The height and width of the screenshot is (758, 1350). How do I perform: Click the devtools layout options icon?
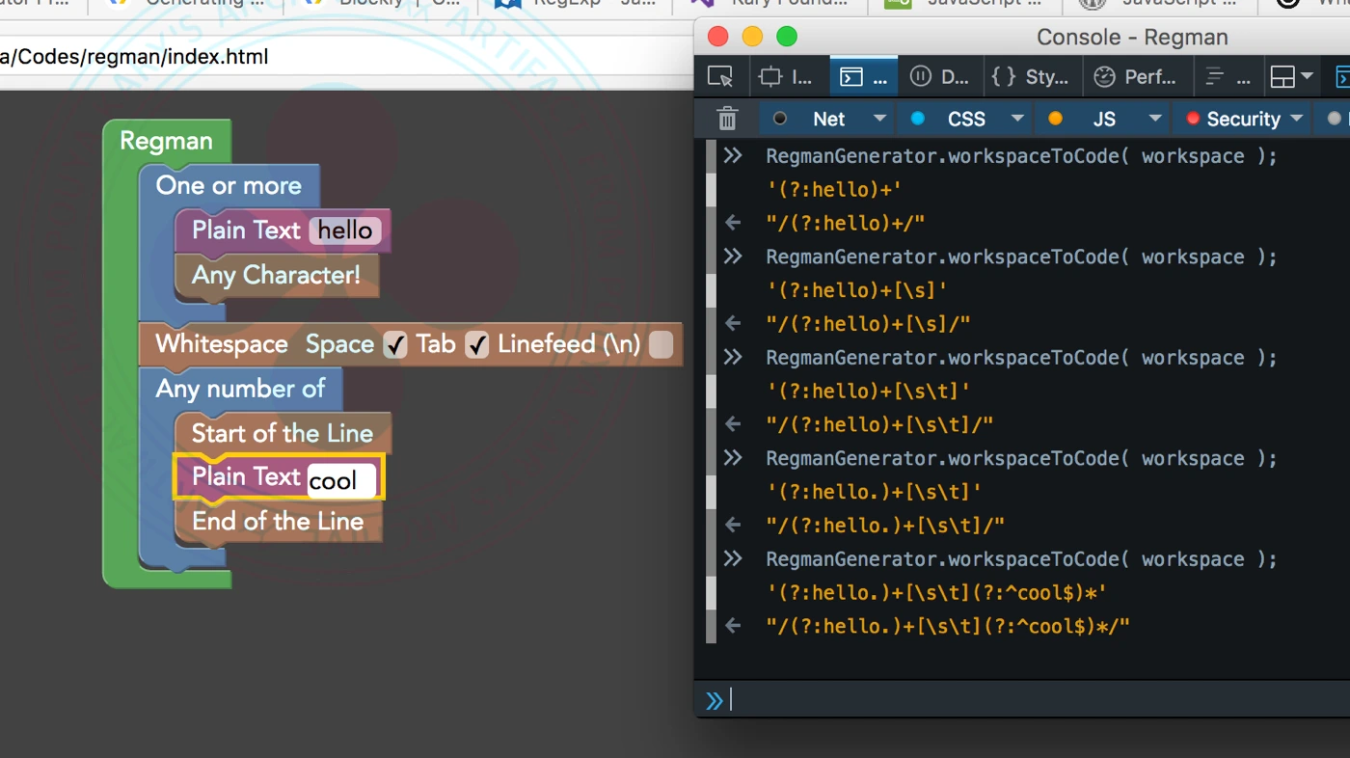coord(1291,76)
